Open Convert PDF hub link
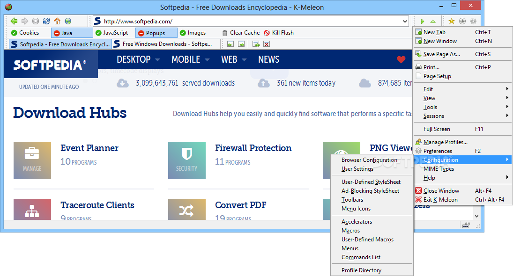This screenshot has width=513, height=276. [x=240, y=205]
